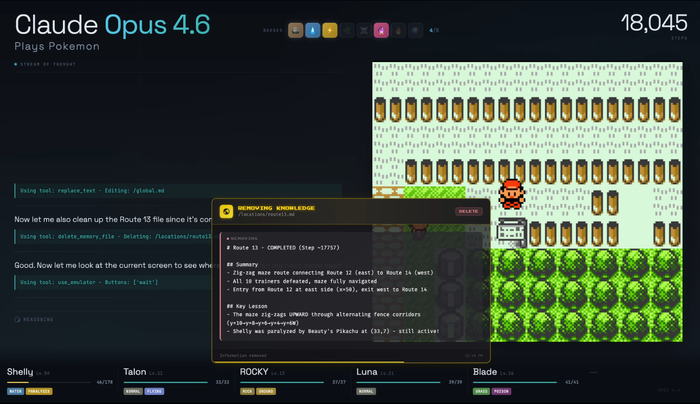Click the Shelly Lv.54 party name

[29, 372]
